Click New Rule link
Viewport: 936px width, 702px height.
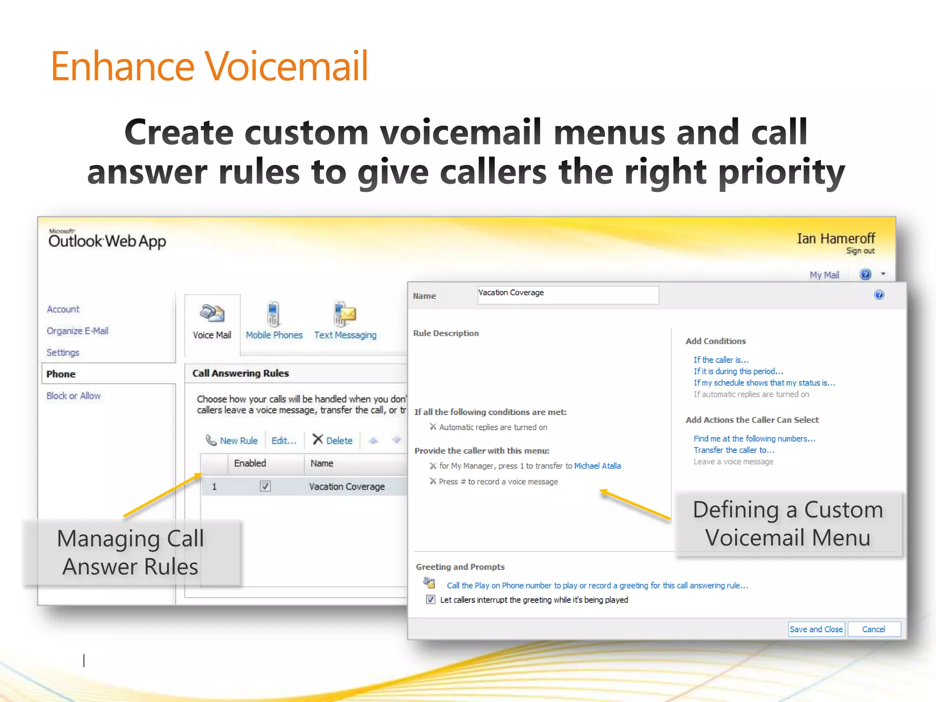(239, 441)
